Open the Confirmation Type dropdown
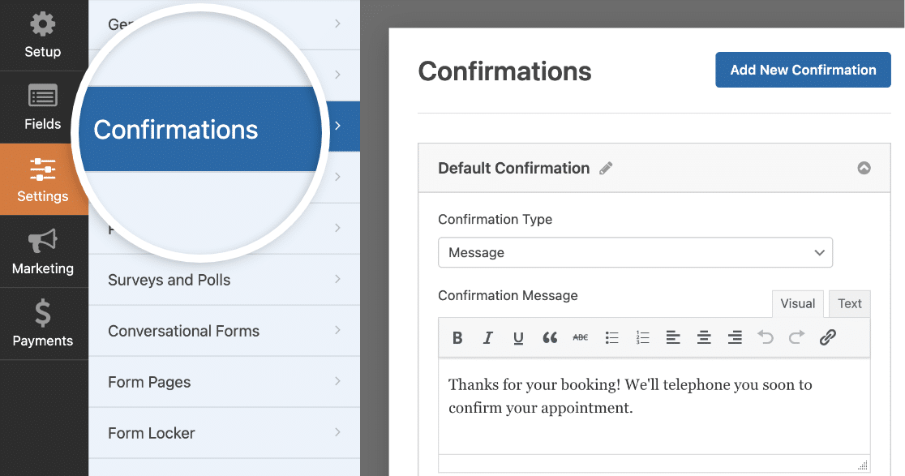Image resolution: width=905 pixels, height=476 pixels. pos(635,253)
